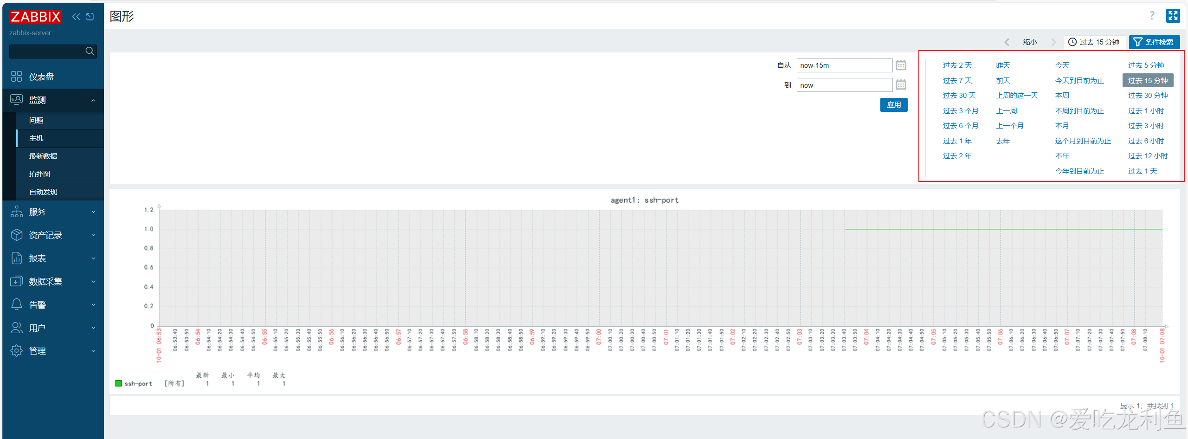Image resolution: width=1188 pixels, height=439 pixels.
Task: Click the 07:04 timeline marker on graph
Action: [x=866, y=337]
